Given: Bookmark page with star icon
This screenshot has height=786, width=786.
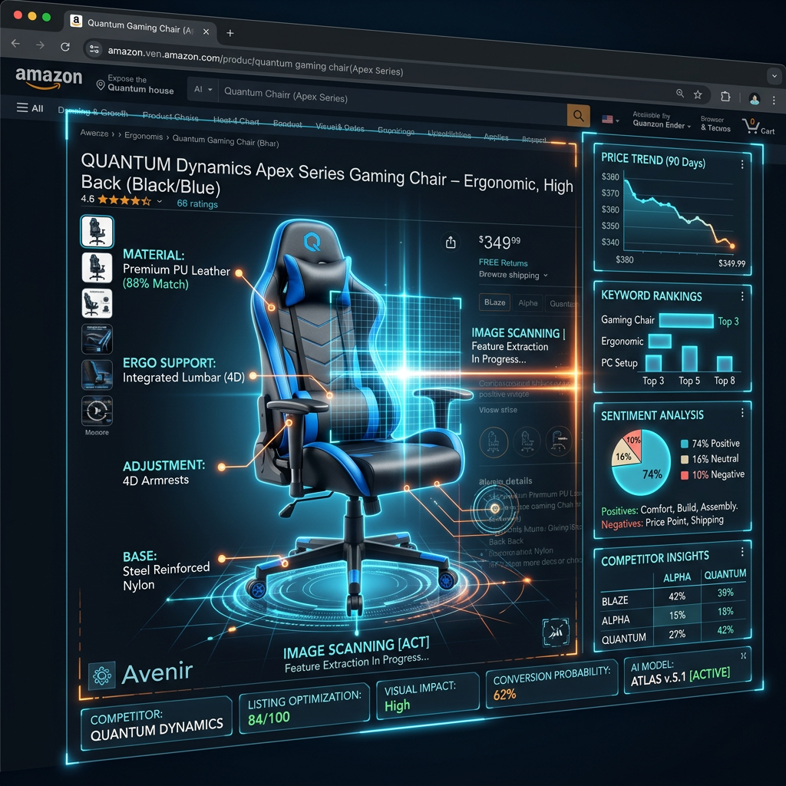Looking at the screenshot, I should 698,94.
